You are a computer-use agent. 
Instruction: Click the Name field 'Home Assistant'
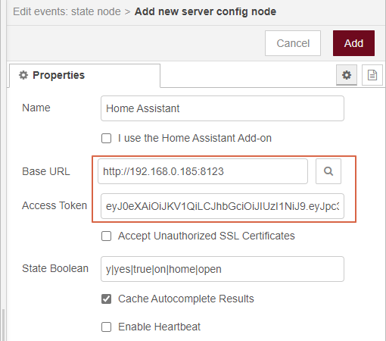(223, 108)
